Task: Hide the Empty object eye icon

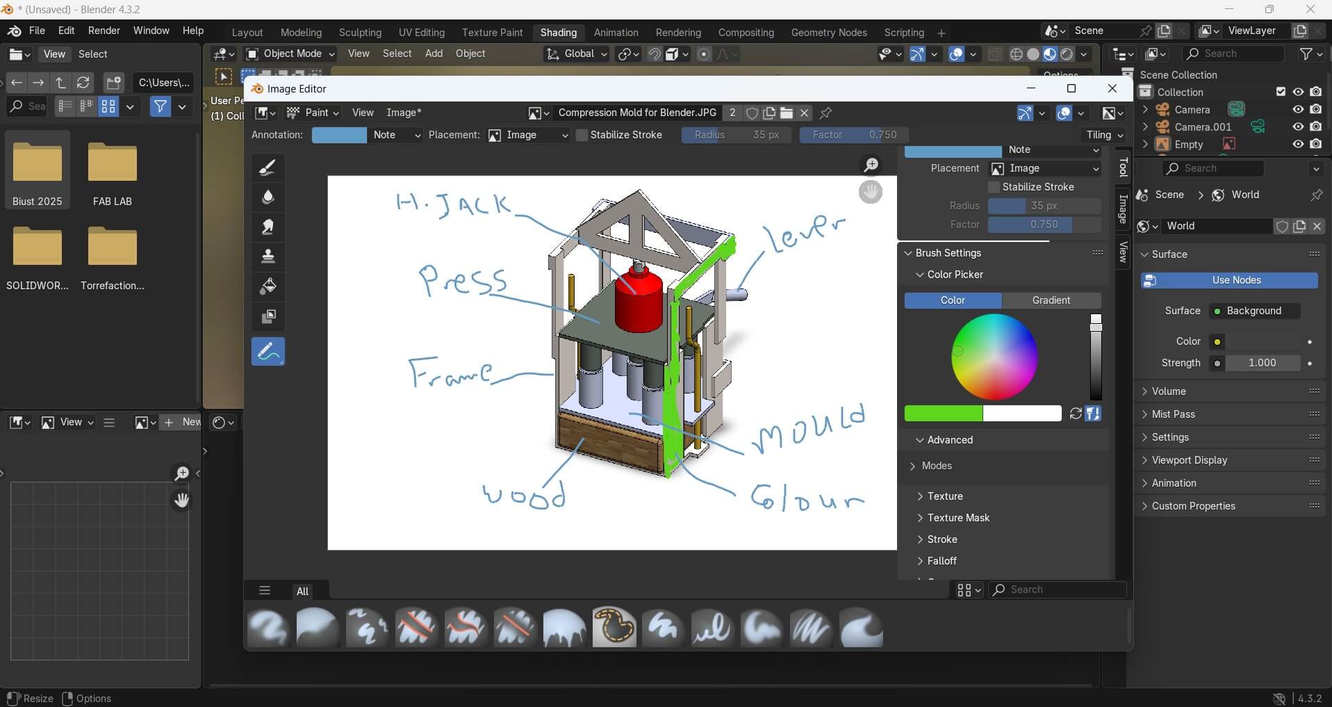Action: coord(1298,145)
